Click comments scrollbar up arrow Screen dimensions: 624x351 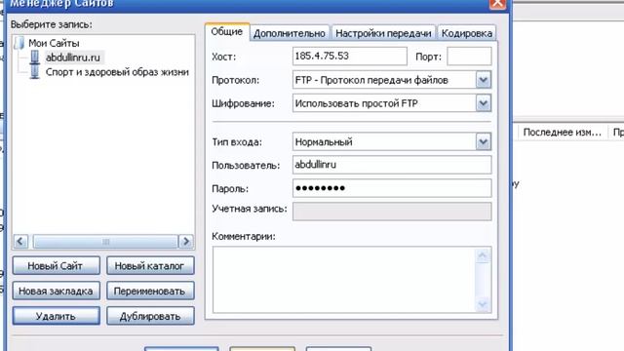[x=483, y=255]
